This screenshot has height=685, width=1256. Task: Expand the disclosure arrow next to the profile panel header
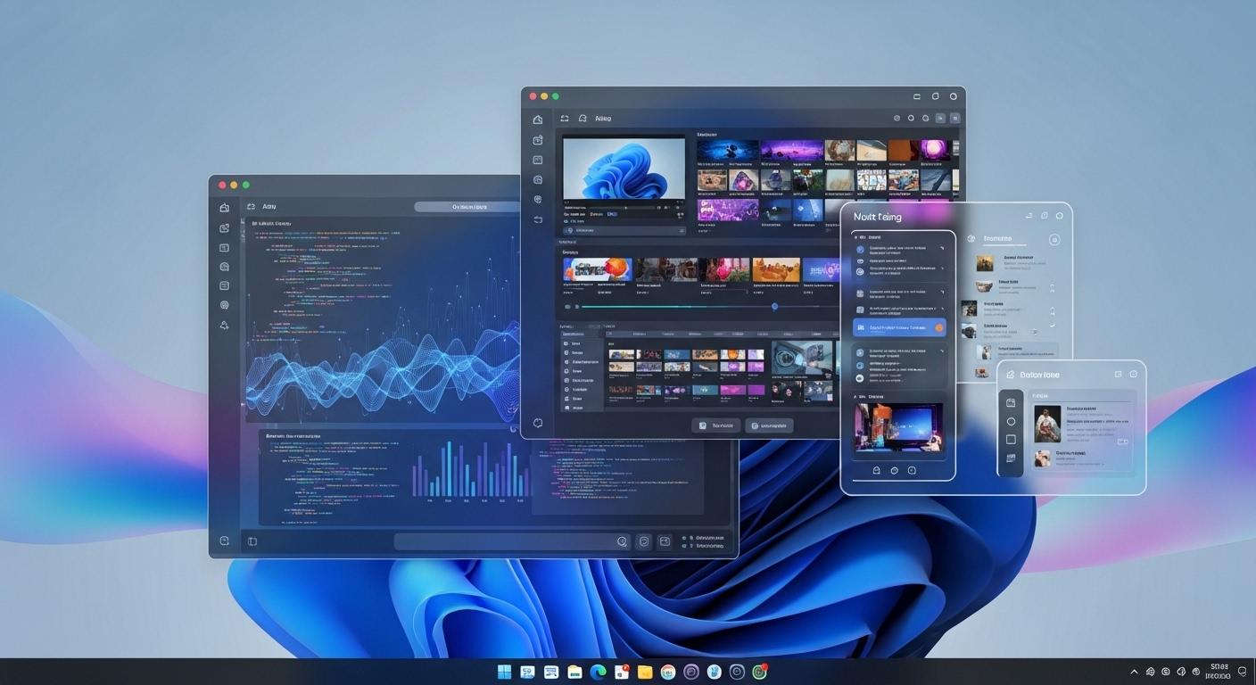click(x=1054, y=238)
